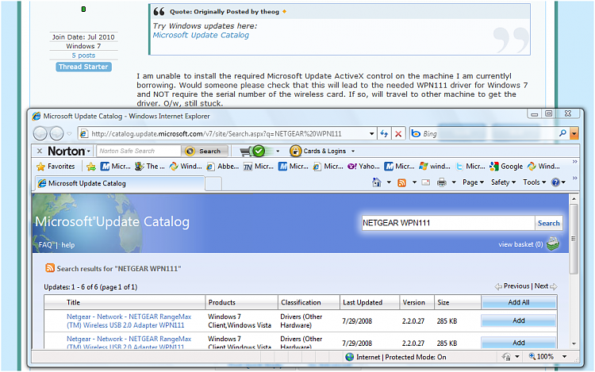Click the orange view-post icon after theog

pos(284,12)
